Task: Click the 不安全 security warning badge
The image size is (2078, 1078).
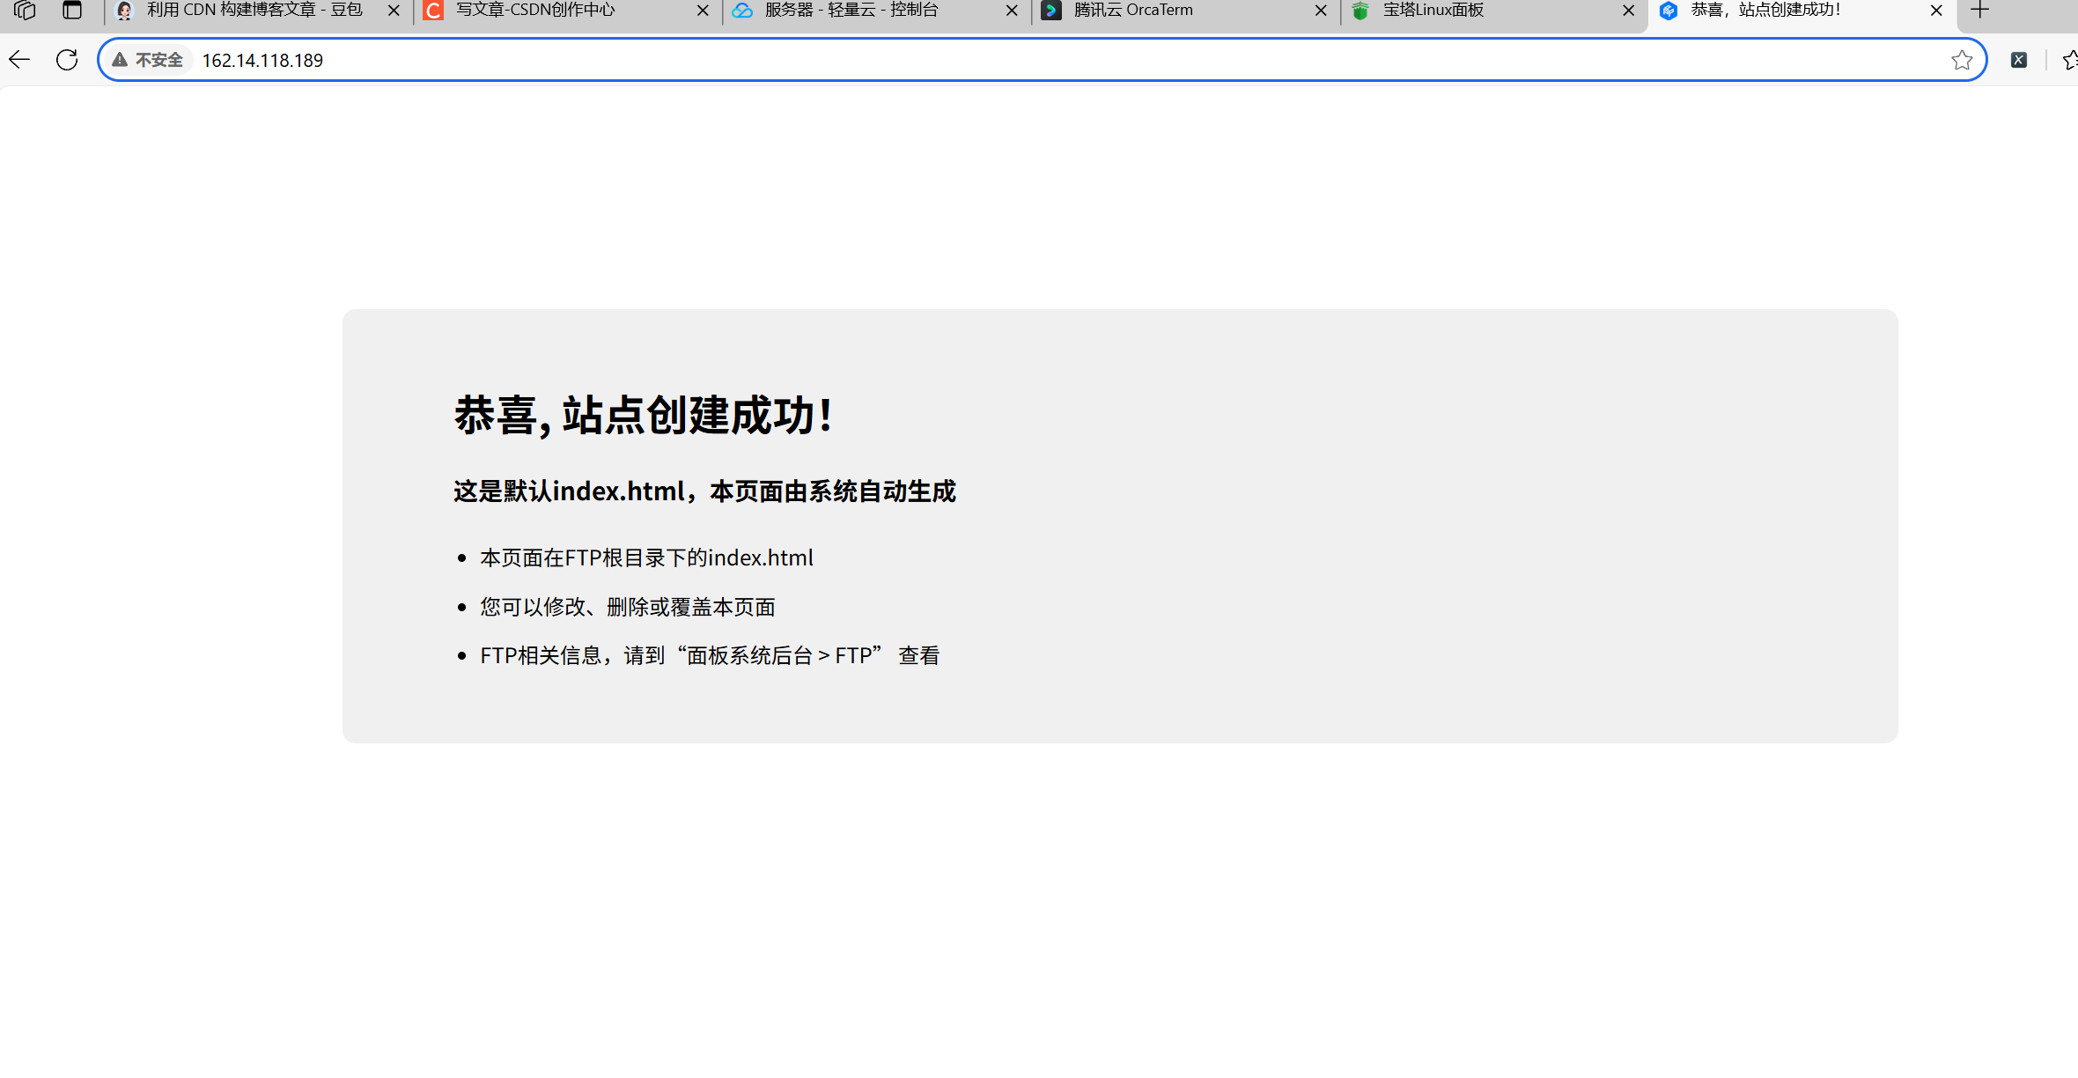Action: (148, 60)
